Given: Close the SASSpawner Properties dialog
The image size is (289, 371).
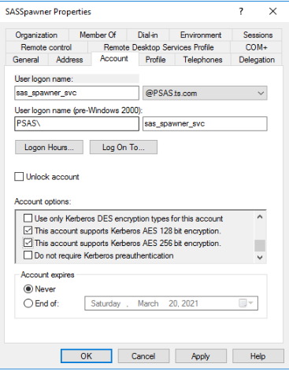Looking at the screenshot, I should coord(272,11).
